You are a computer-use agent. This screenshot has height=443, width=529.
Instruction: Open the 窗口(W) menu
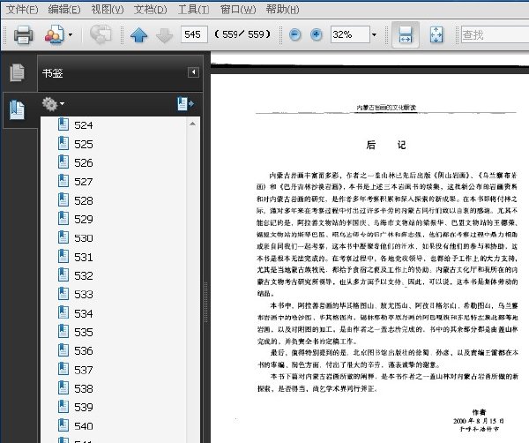[x=238, y=9]
